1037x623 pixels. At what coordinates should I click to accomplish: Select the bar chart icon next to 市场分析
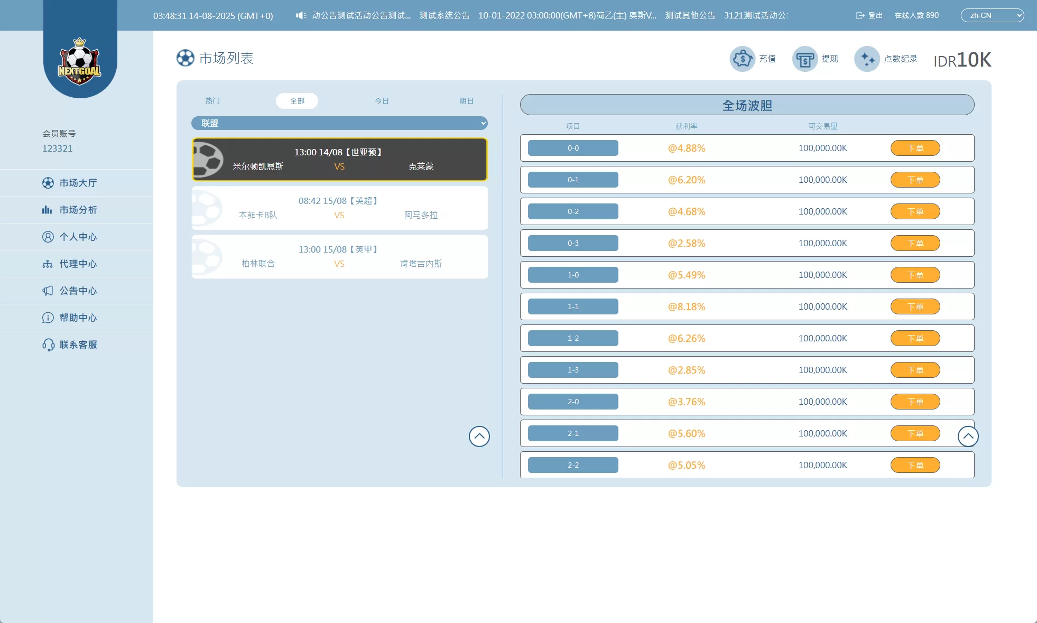(x=48, y=210)
